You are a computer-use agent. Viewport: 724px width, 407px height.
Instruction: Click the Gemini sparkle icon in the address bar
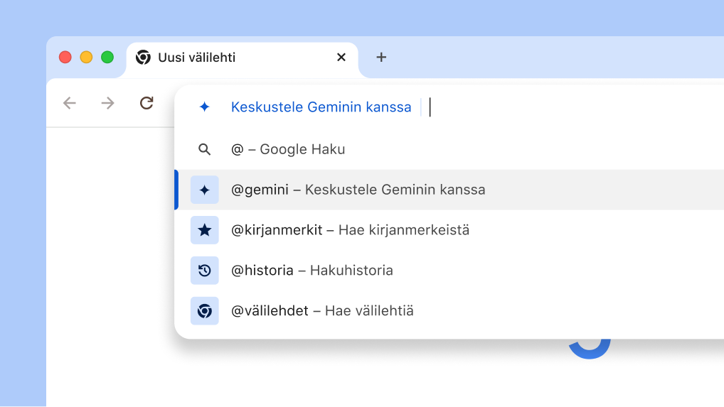205,107
